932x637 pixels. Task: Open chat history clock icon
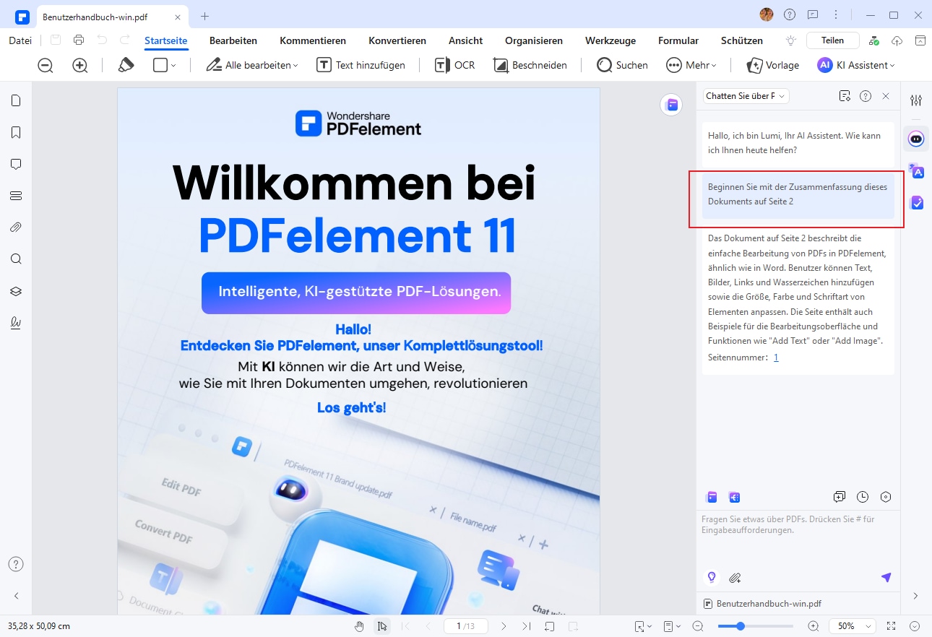tap(863, 497)
